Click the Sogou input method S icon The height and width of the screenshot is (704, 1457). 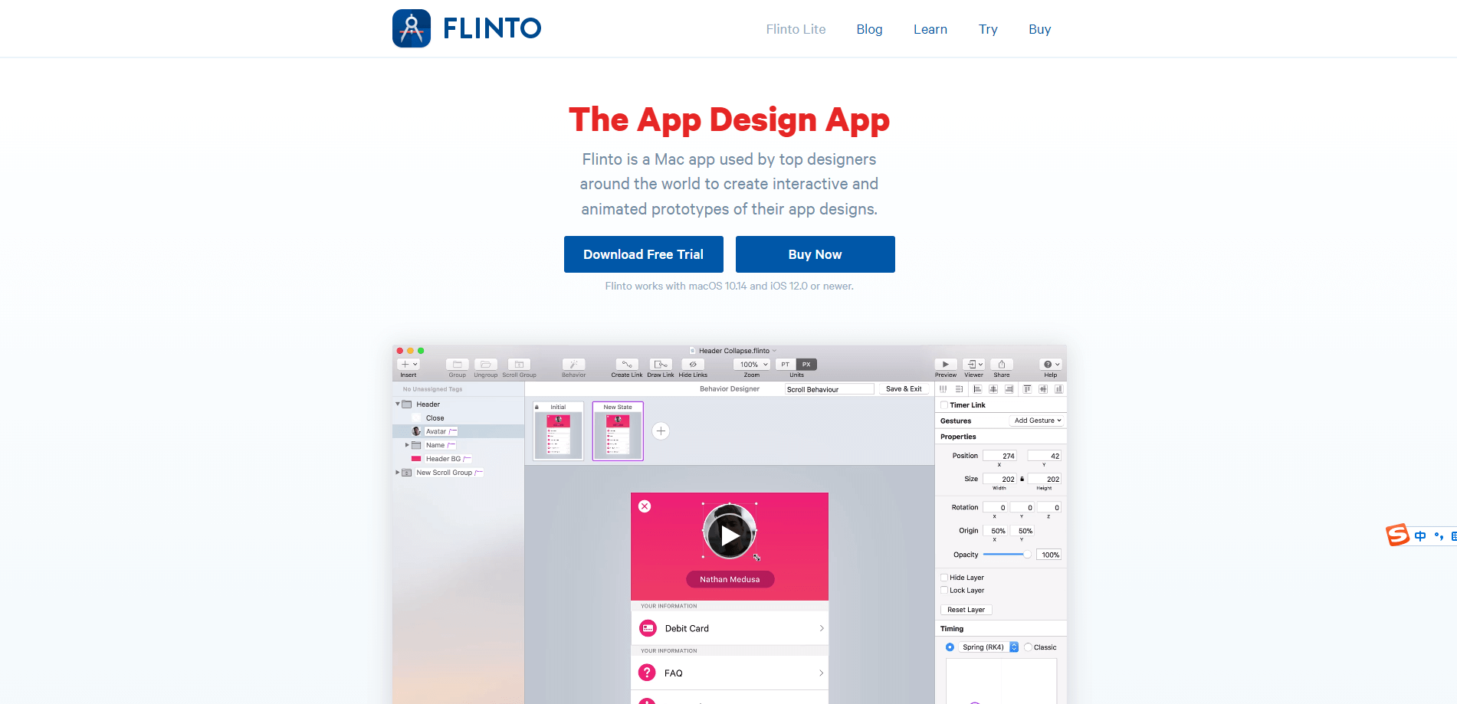click(x=1398, y=535)
